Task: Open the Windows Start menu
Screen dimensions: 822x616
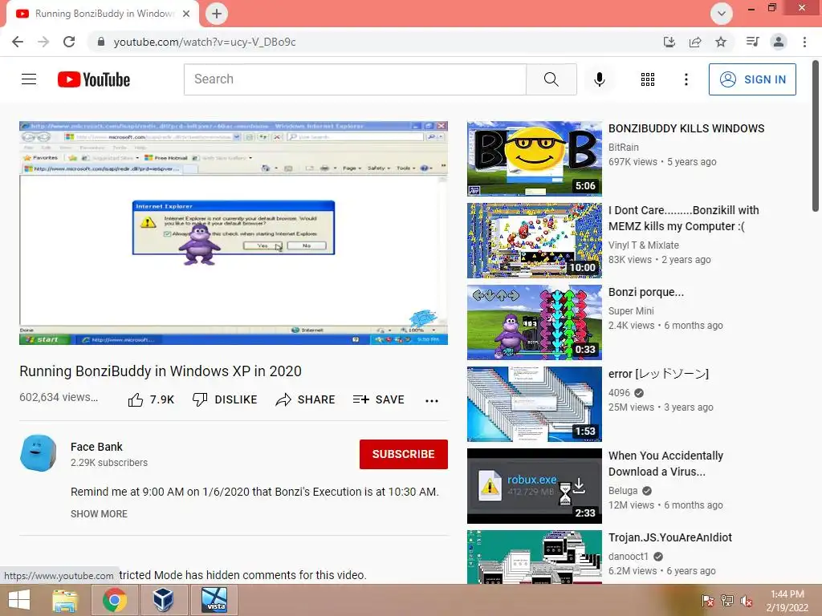Action: (19, 600)
